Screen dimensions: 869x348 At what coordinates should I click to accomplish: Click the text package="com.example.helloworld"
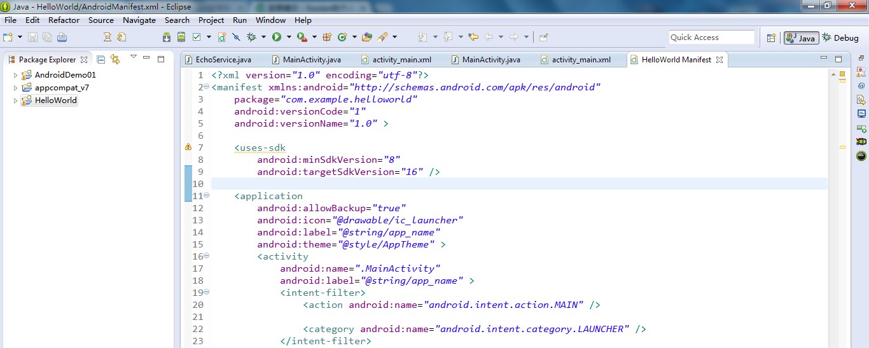[326, 99]
